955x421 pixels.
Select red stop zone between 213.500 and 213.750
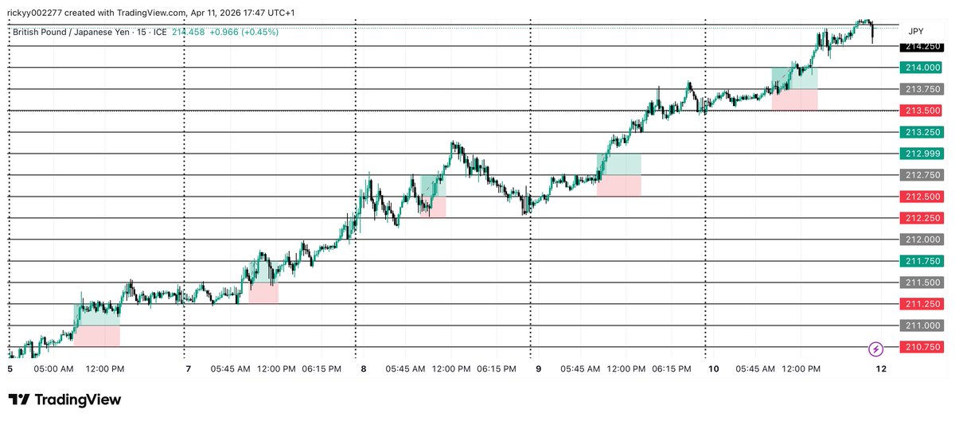point(794,99)
